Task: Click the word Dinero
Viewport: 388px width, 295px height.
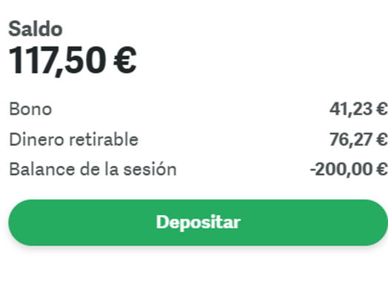Action: click(36, 139)
